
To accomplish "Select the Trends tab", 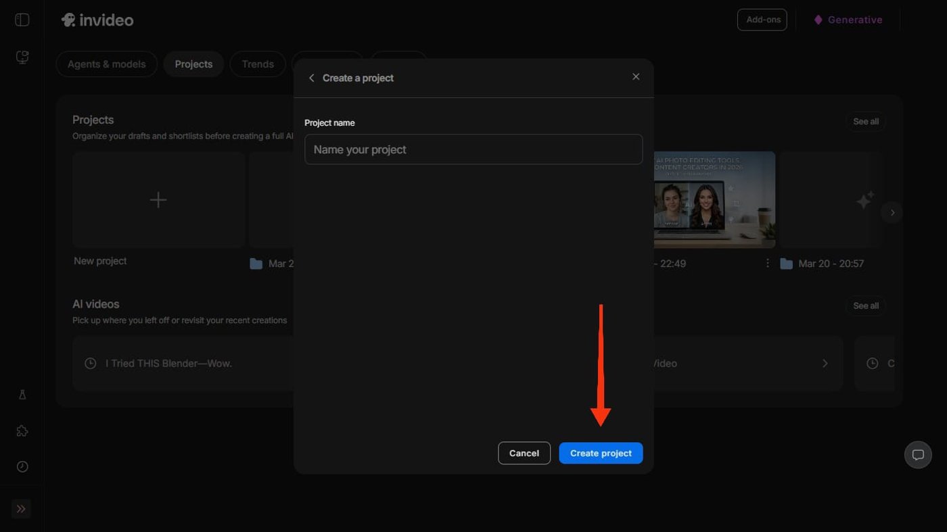I will 258,64.
